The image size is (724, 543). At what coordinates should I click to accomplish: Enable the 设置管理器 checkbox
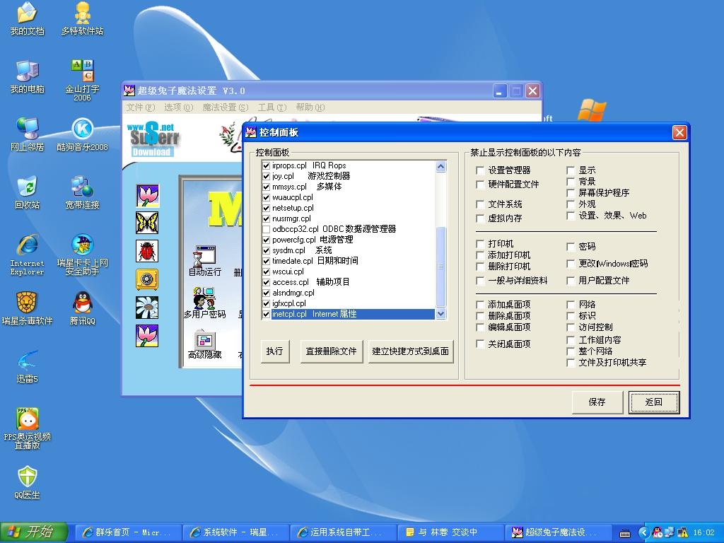[x=480, y=170]
